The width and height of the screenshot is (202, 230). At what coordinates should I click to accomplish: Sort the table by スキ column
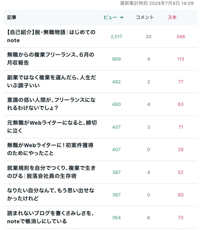172,17
